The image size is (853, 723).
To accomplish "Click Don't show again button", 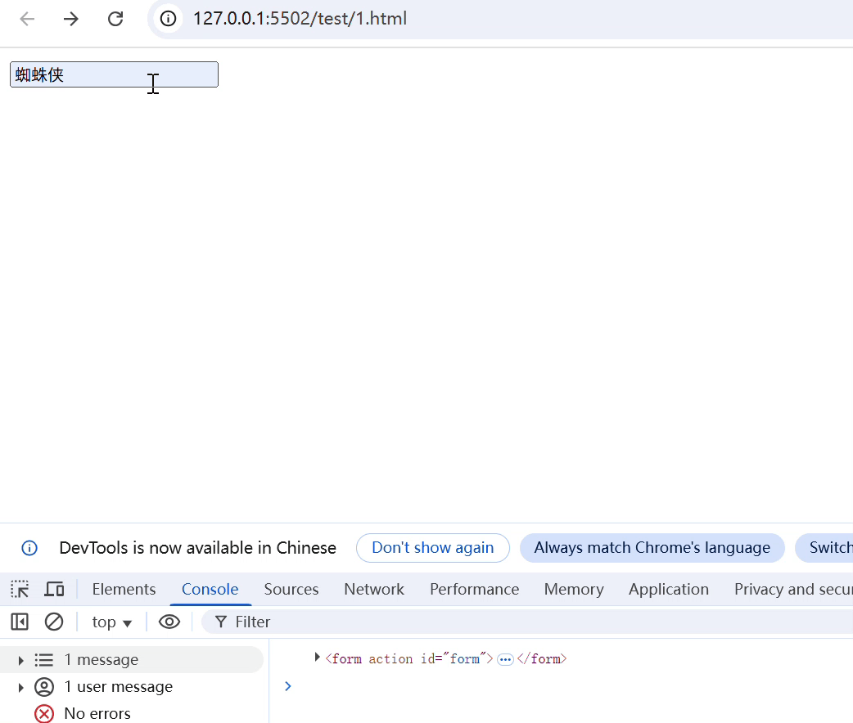I will click(x=432, y=548).
